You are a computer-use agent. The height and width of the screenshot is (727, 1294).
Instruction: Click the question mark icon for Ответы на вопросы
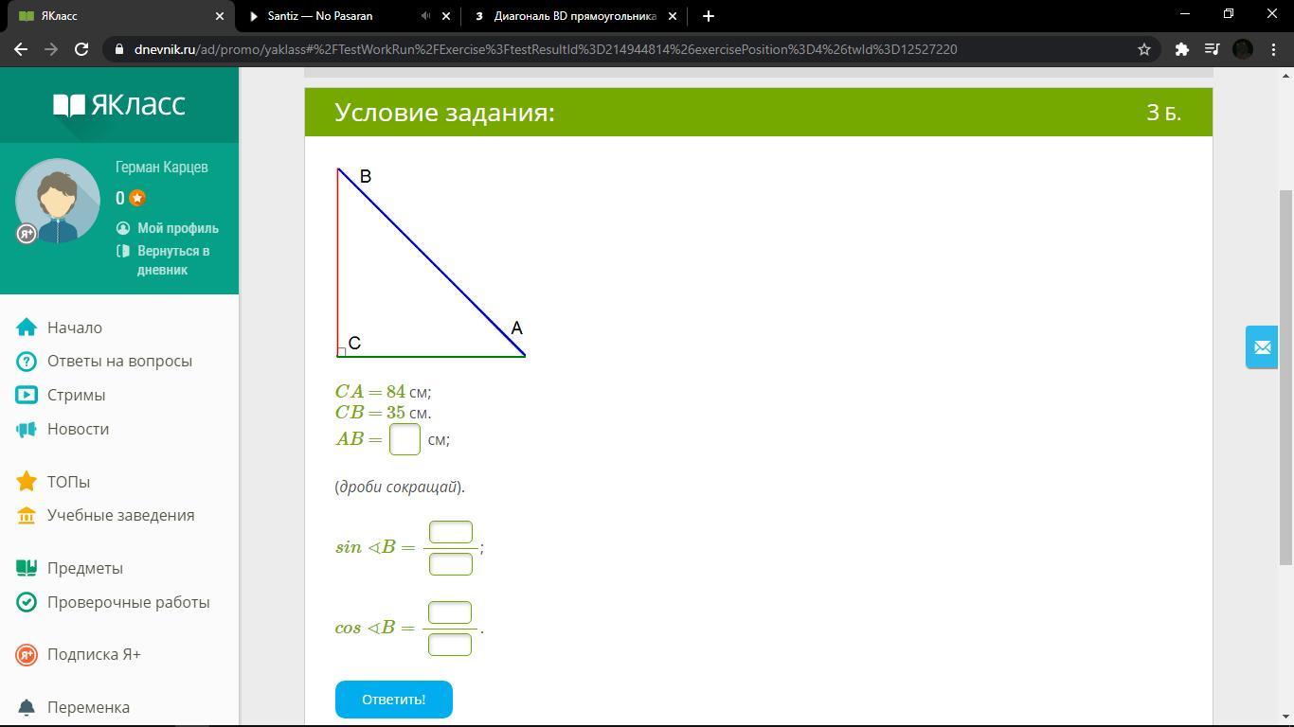pos(27,362)
